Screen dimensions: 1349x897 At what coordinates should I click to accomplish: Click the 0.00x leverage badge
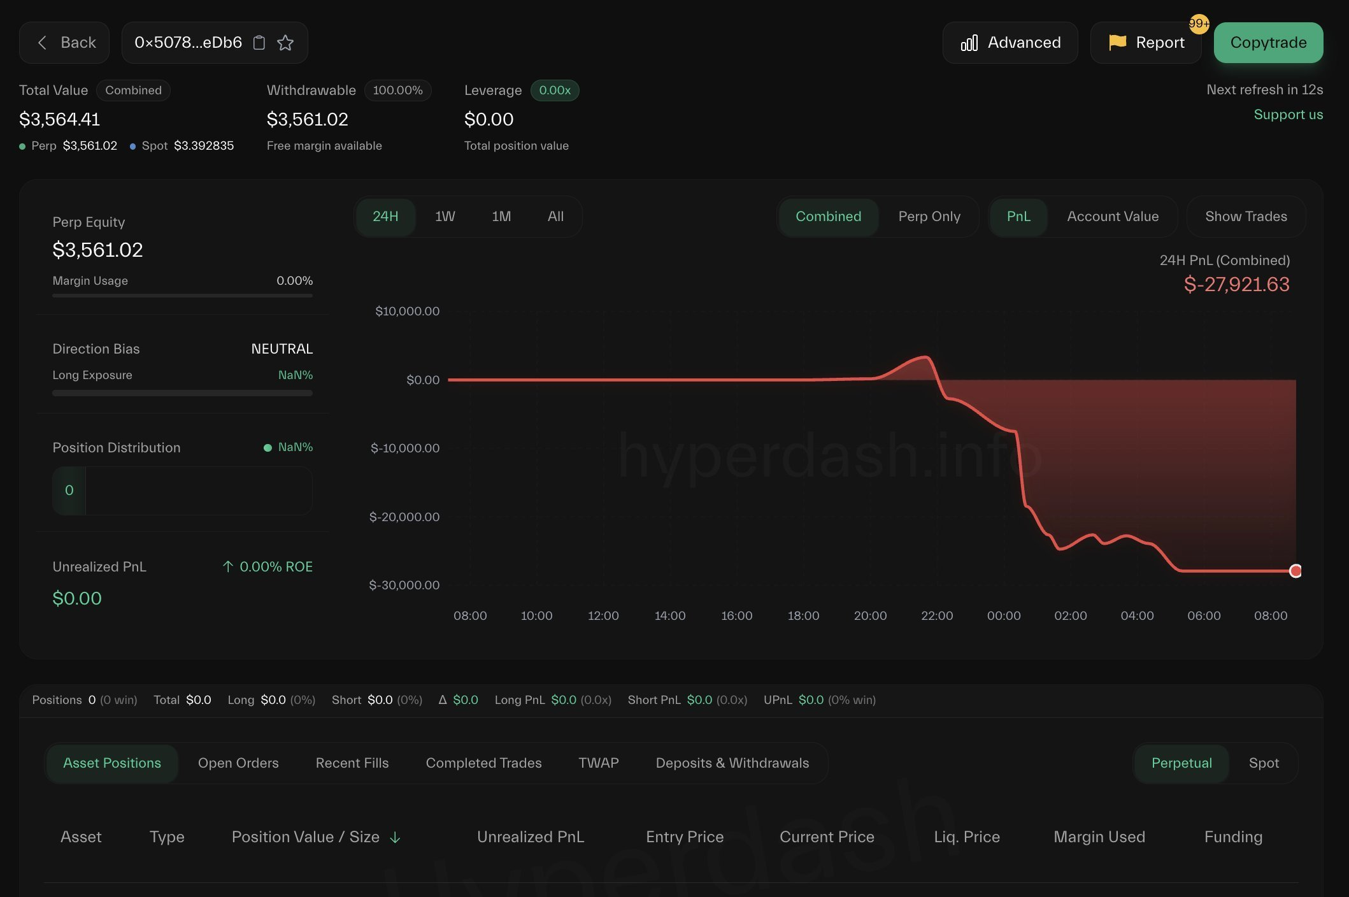click(555, 90)
